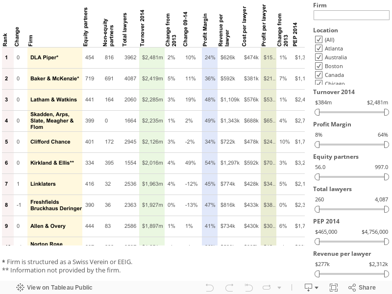
Task: Click the Equity partners maximum slider handle
Action: click(x=387, y=177)
